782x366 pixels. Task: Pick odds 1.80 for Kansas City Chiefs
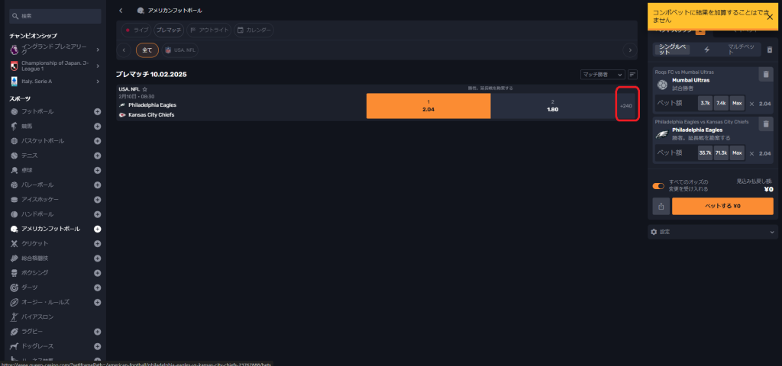click(x=553, y=105)
